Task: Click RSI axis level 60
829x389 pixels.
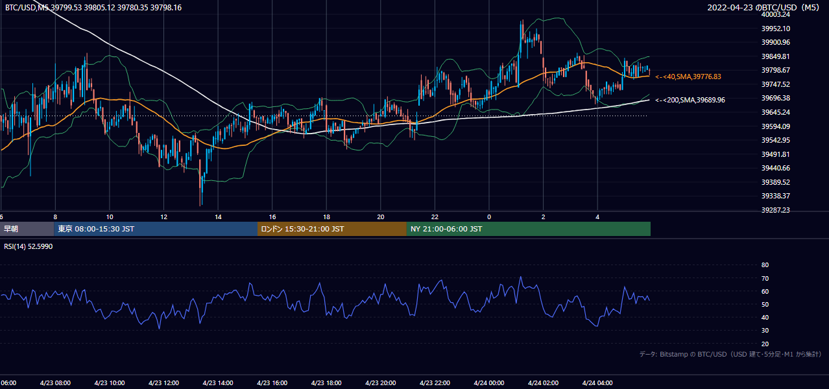Action: pyautogui.click(x=765, y=291)
